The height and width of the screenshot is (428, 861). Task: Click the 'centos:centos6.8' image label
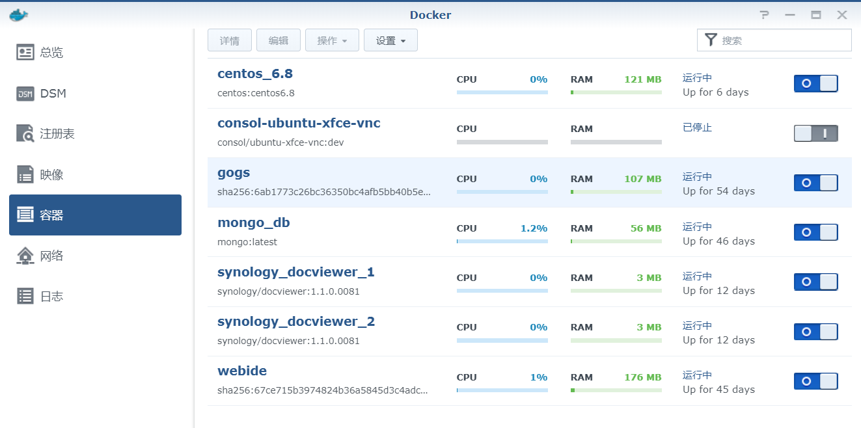pos(256,93)
